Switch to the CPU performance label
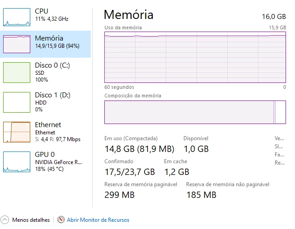The height and width of the screenshot is (229, 295). point(42,11)
